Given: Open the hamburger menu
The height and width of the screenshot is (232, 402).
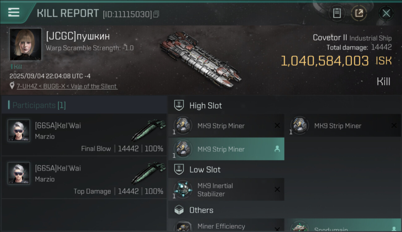Looking at the screenshot, I should tap(14, 12).
